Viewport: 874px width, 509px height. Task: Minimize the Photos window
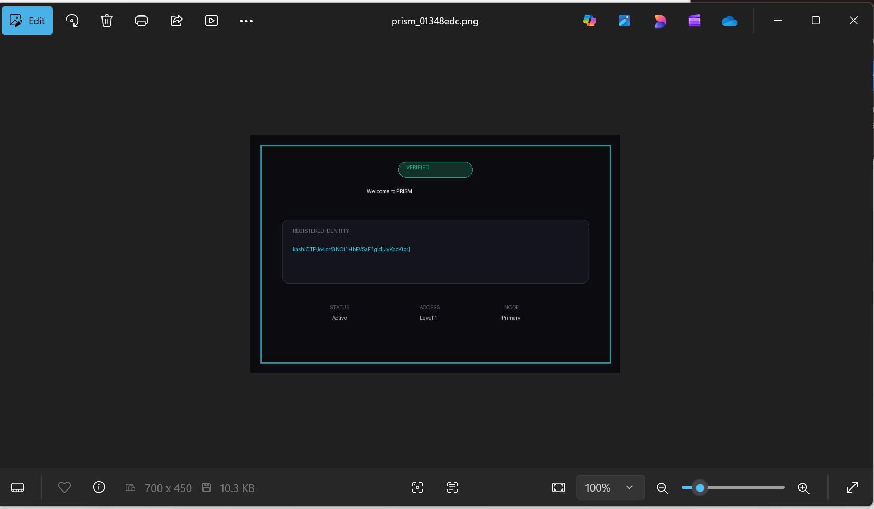[777, 20]
